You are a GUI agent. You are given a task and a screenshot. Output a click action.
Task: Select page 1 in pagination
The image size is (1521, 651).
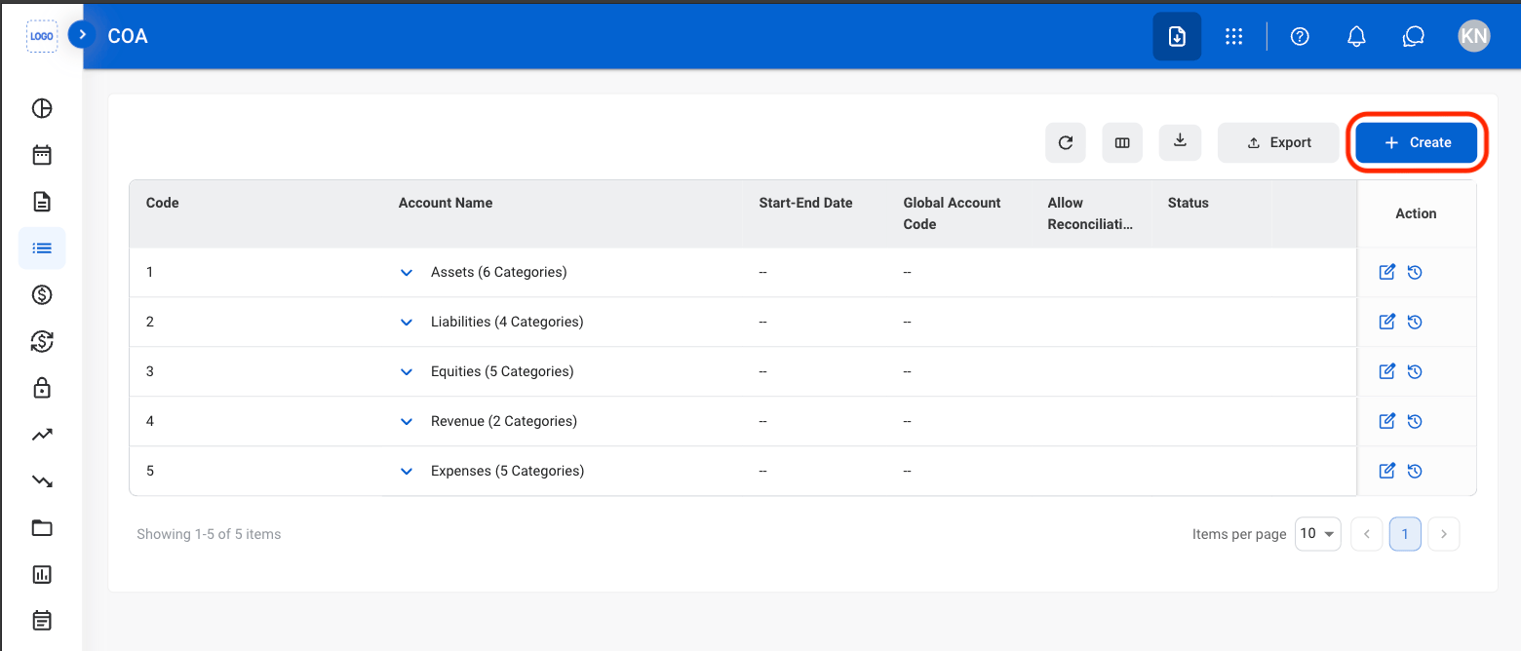(1405, 534)
